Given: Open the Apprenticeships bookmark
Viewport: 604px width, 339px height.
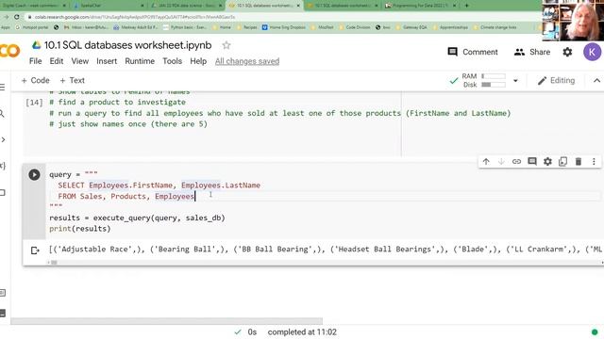Looking at the screenshot, I should [x=450, y=27].
